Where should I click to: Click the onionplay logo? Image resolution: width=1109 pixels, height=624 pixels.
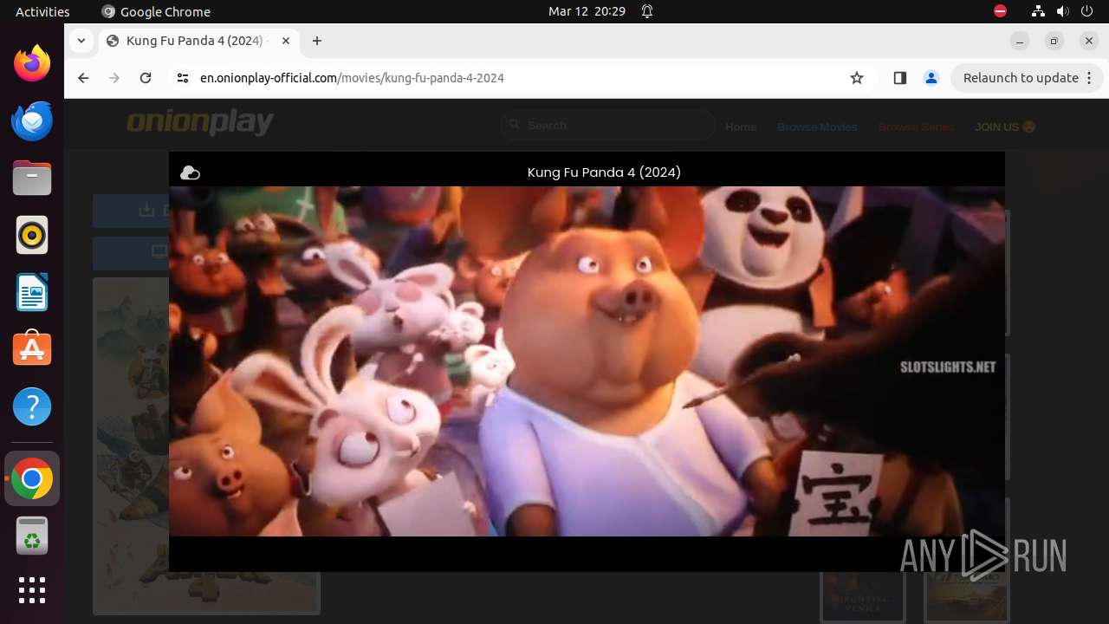tap(200, 122)
